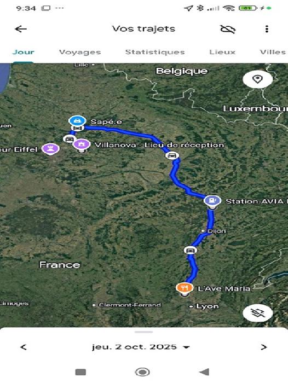Viewport: 288px width, 383px height.
Task: Tap the purple Tour Eiffel landmark marker
Action: click(50, 148)
